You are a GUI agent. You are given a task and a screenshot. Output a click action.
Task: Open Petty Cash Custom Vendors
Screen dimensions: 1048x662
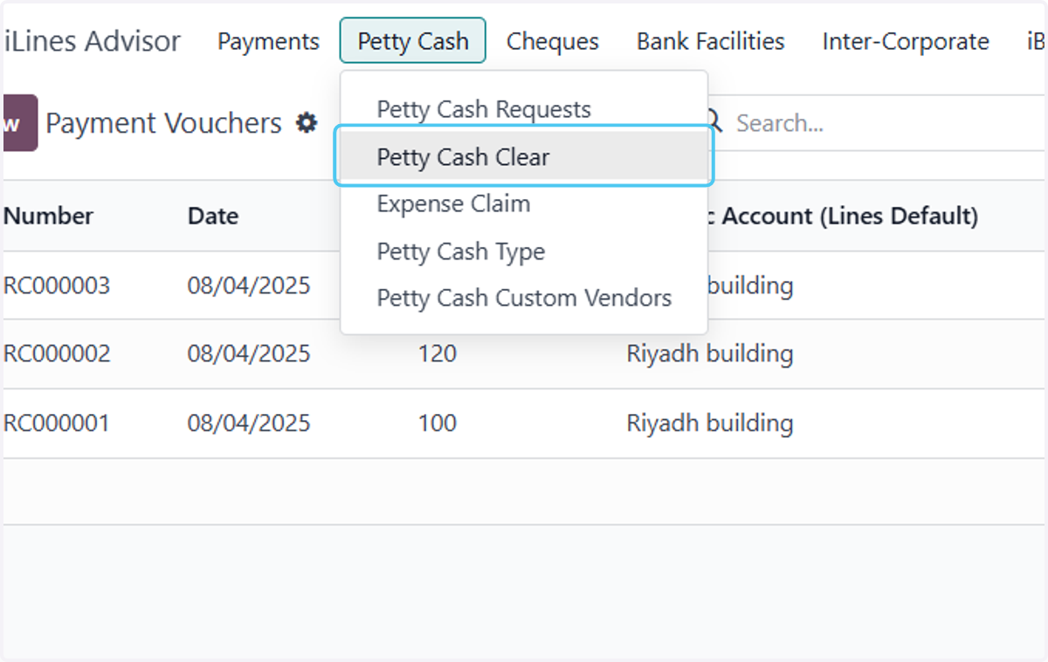[524, 298]
